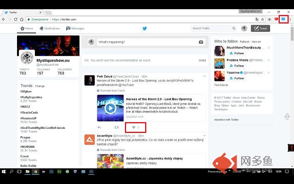294x184 pixels.
Task: Open profile avatar menu in top bar
Action: [x=244, y=29]
